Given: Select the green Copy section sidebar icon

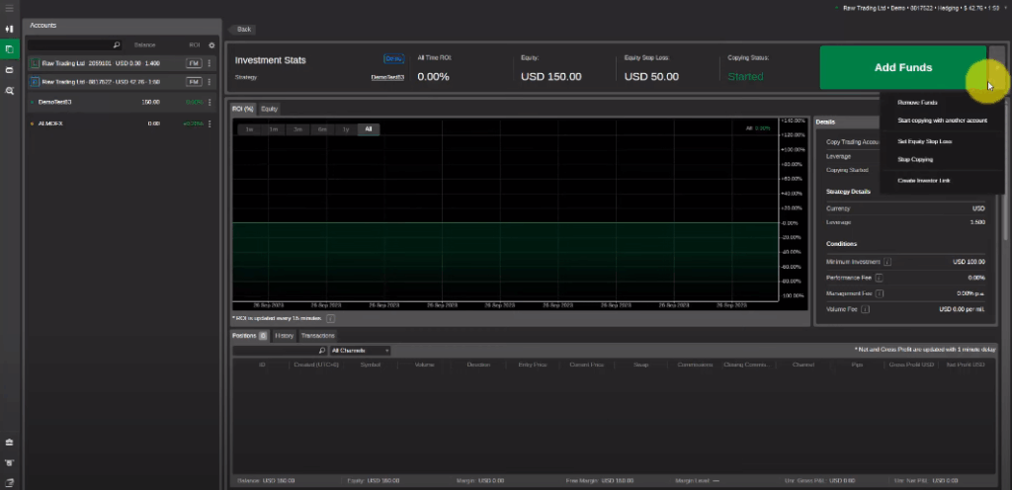Looking at the screenshot, I should [10, 49].
